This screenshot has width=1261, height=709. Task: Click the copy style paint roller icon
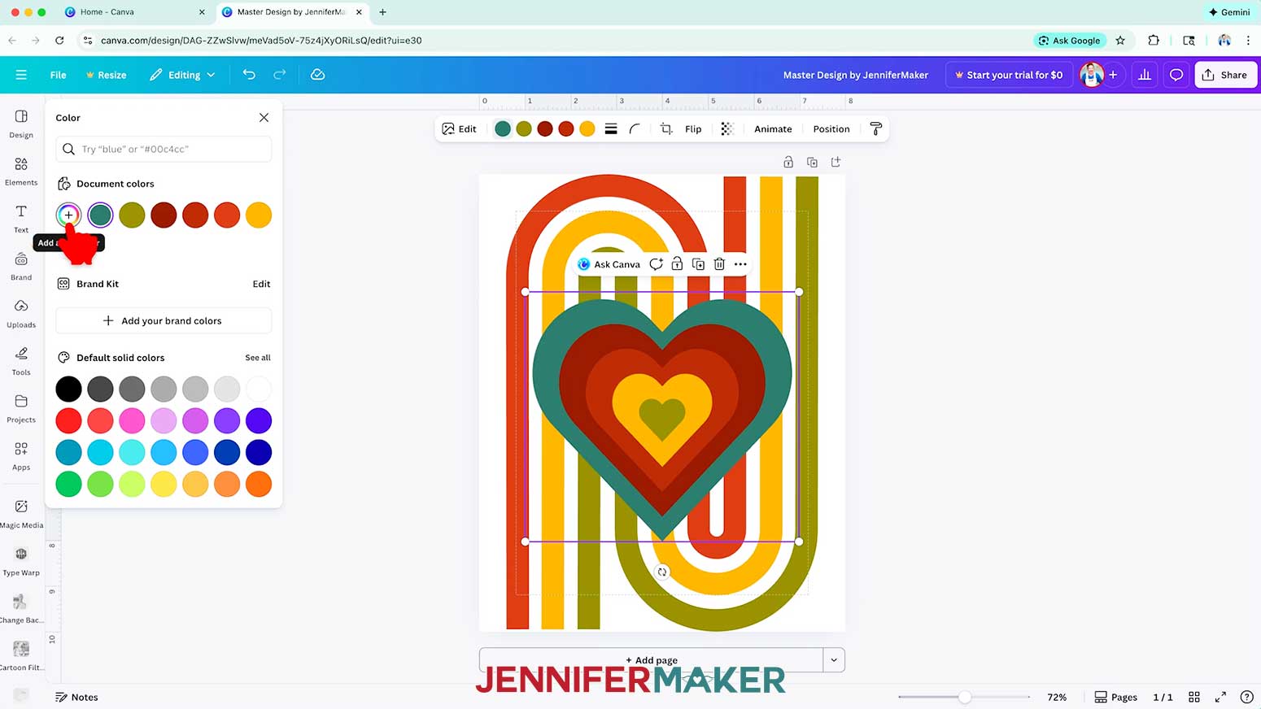(875, 129)
